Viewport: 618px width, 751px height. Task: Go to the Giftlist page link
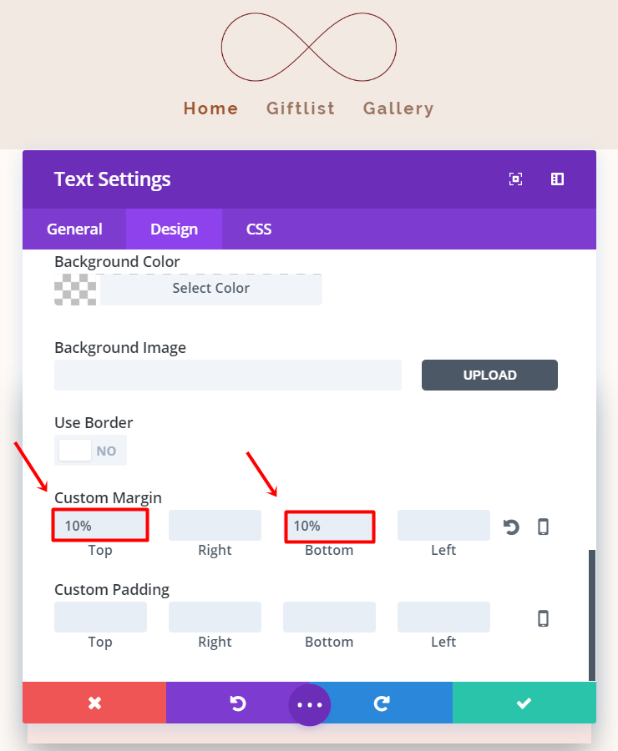[301, 108]
